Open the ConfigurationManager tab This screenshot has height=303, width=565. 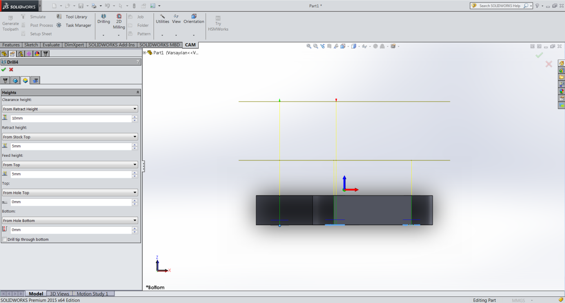(x=20, y=54)
